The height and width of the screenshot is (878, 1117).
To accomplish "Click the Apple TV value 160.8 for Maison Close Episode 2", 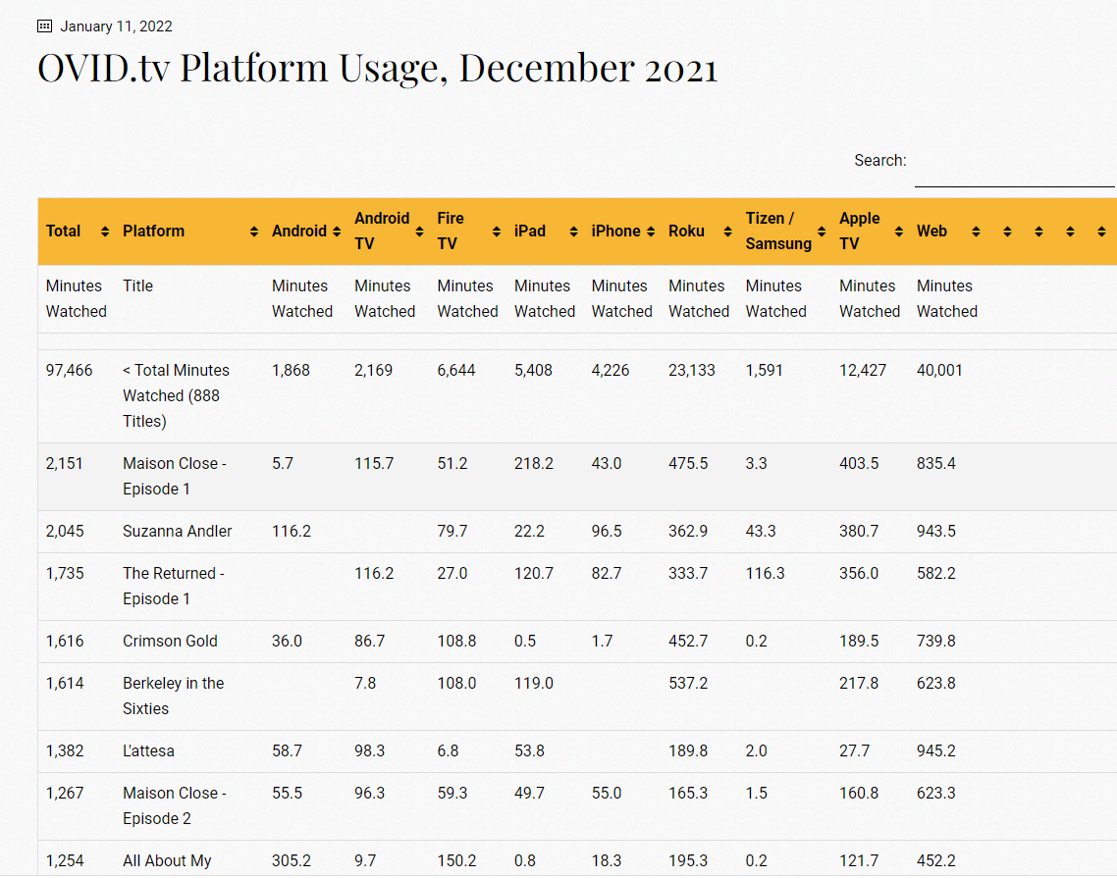I will click(859, 793).
